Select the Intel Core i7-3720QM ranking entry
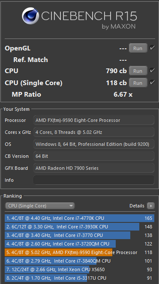 click(x=80, y=244)
